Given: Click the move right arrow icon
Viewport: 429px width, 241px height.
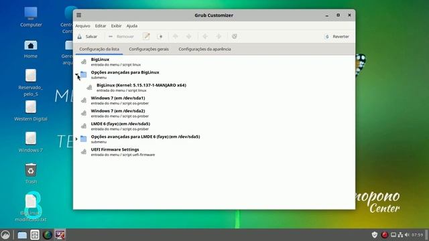Looking at the screenshot, I should coord(219,36).
